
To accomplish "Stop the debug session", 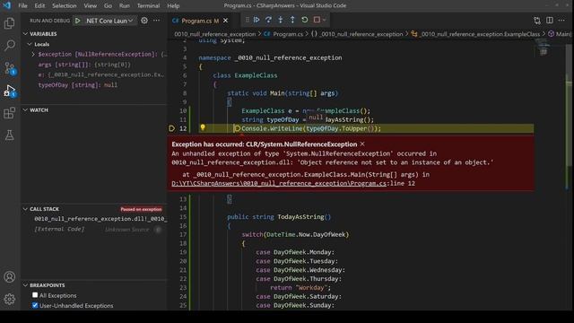I will point(317,20).
